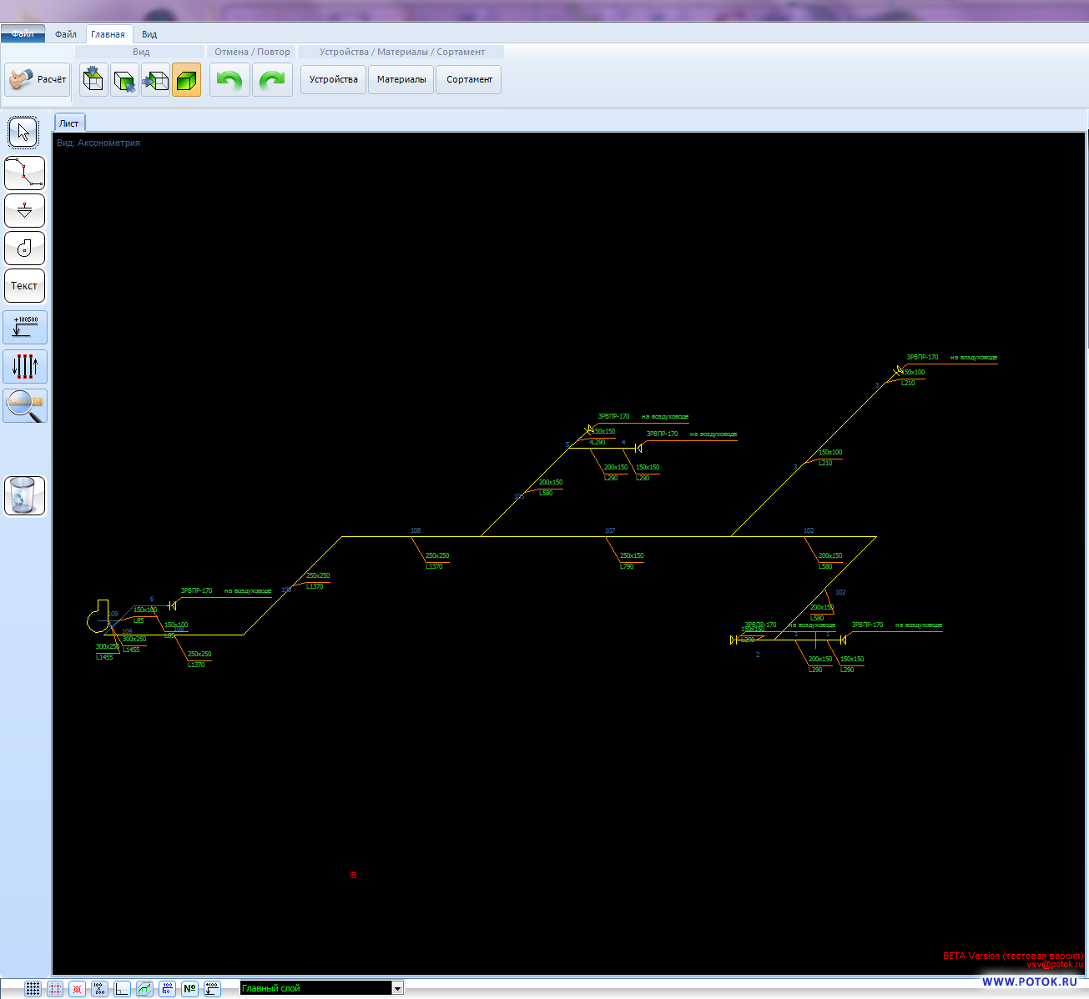Activate the elevation mark +100500 tool
The height and width of the screenshot is (999, 1089).
25,327
